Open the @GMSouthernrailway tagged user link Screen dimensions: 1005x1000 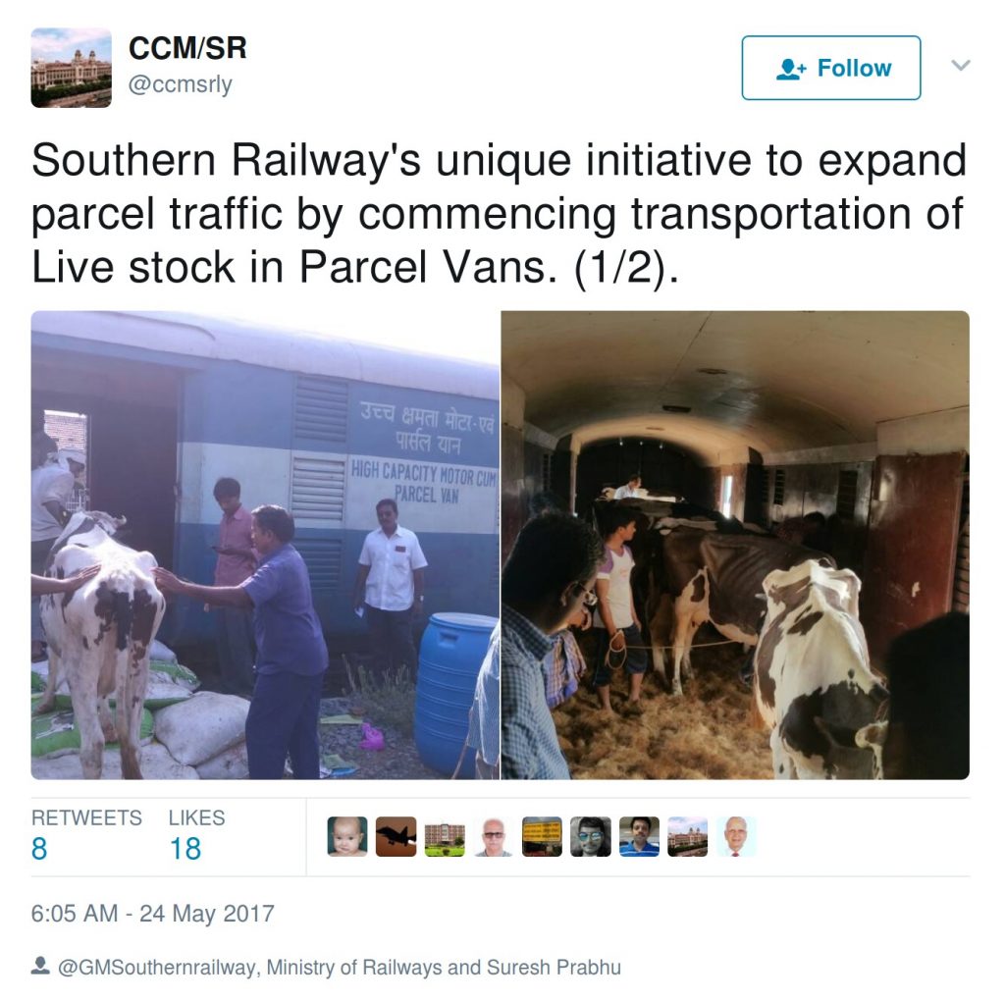point(158,968)
